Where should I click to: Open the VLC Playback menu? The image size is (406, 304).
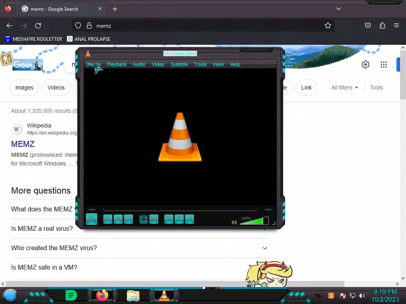pyautogui.click(x=117, y=65)
